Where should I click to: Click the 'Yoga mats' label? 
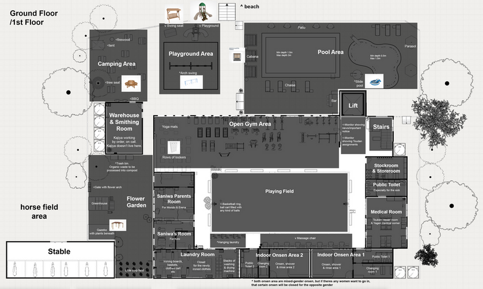(x=169, y=127)
